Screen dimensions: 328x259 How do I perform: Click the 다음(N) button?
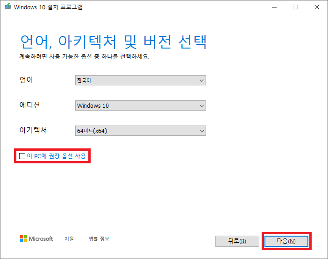coord(286,241)
